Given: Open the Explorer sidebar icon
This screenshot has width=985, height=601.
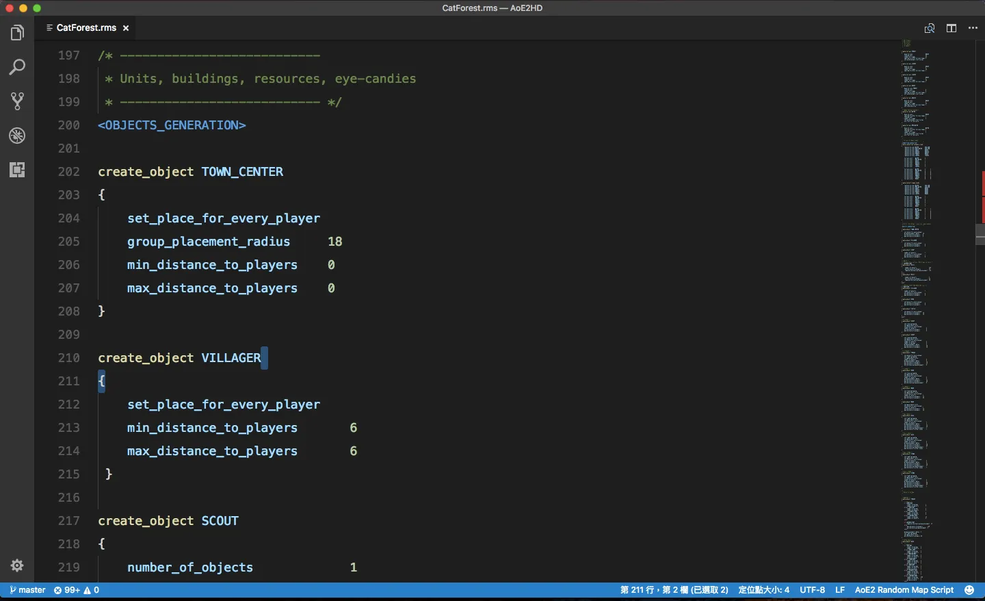Looking at the screenshot, I should [x=16, y=32].
